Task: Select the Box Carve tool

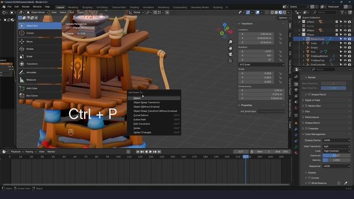Action: pos(40,96)
